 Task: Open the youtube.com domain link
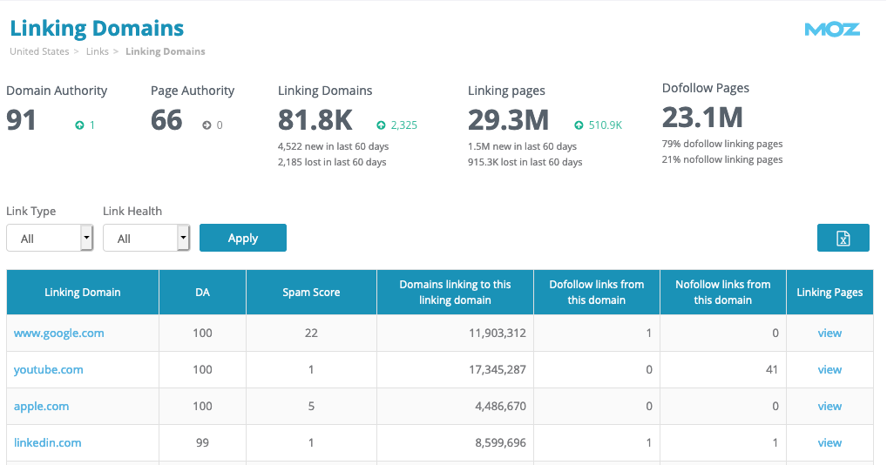[x=49, y=369]
